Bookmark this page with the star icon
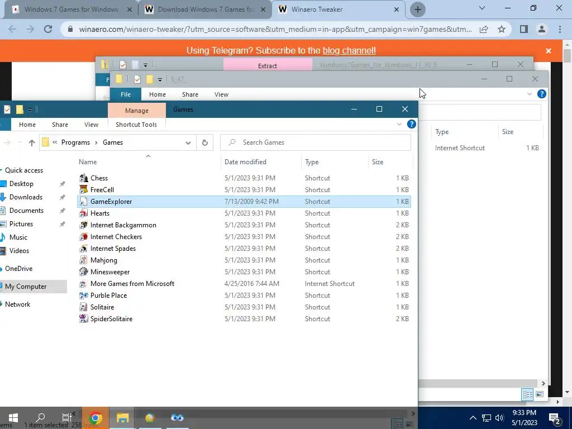Viewport: 572px width, 429px height. pos(502,29)
